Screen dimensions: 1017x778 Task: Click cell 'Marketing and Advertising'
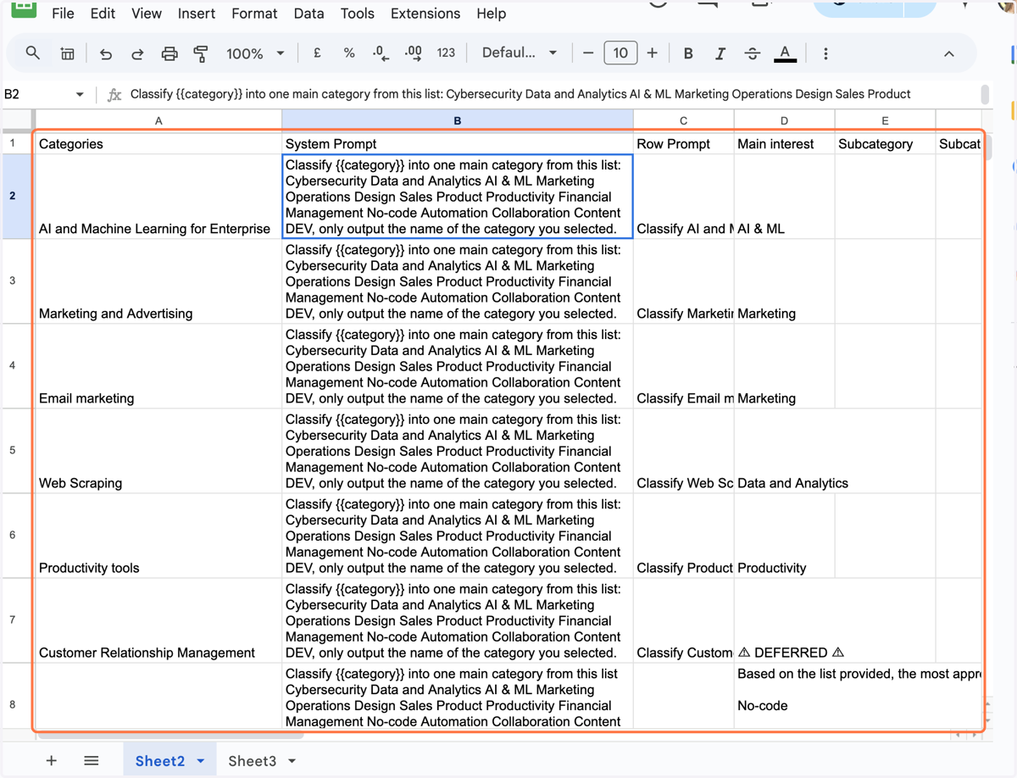point(158,281)
